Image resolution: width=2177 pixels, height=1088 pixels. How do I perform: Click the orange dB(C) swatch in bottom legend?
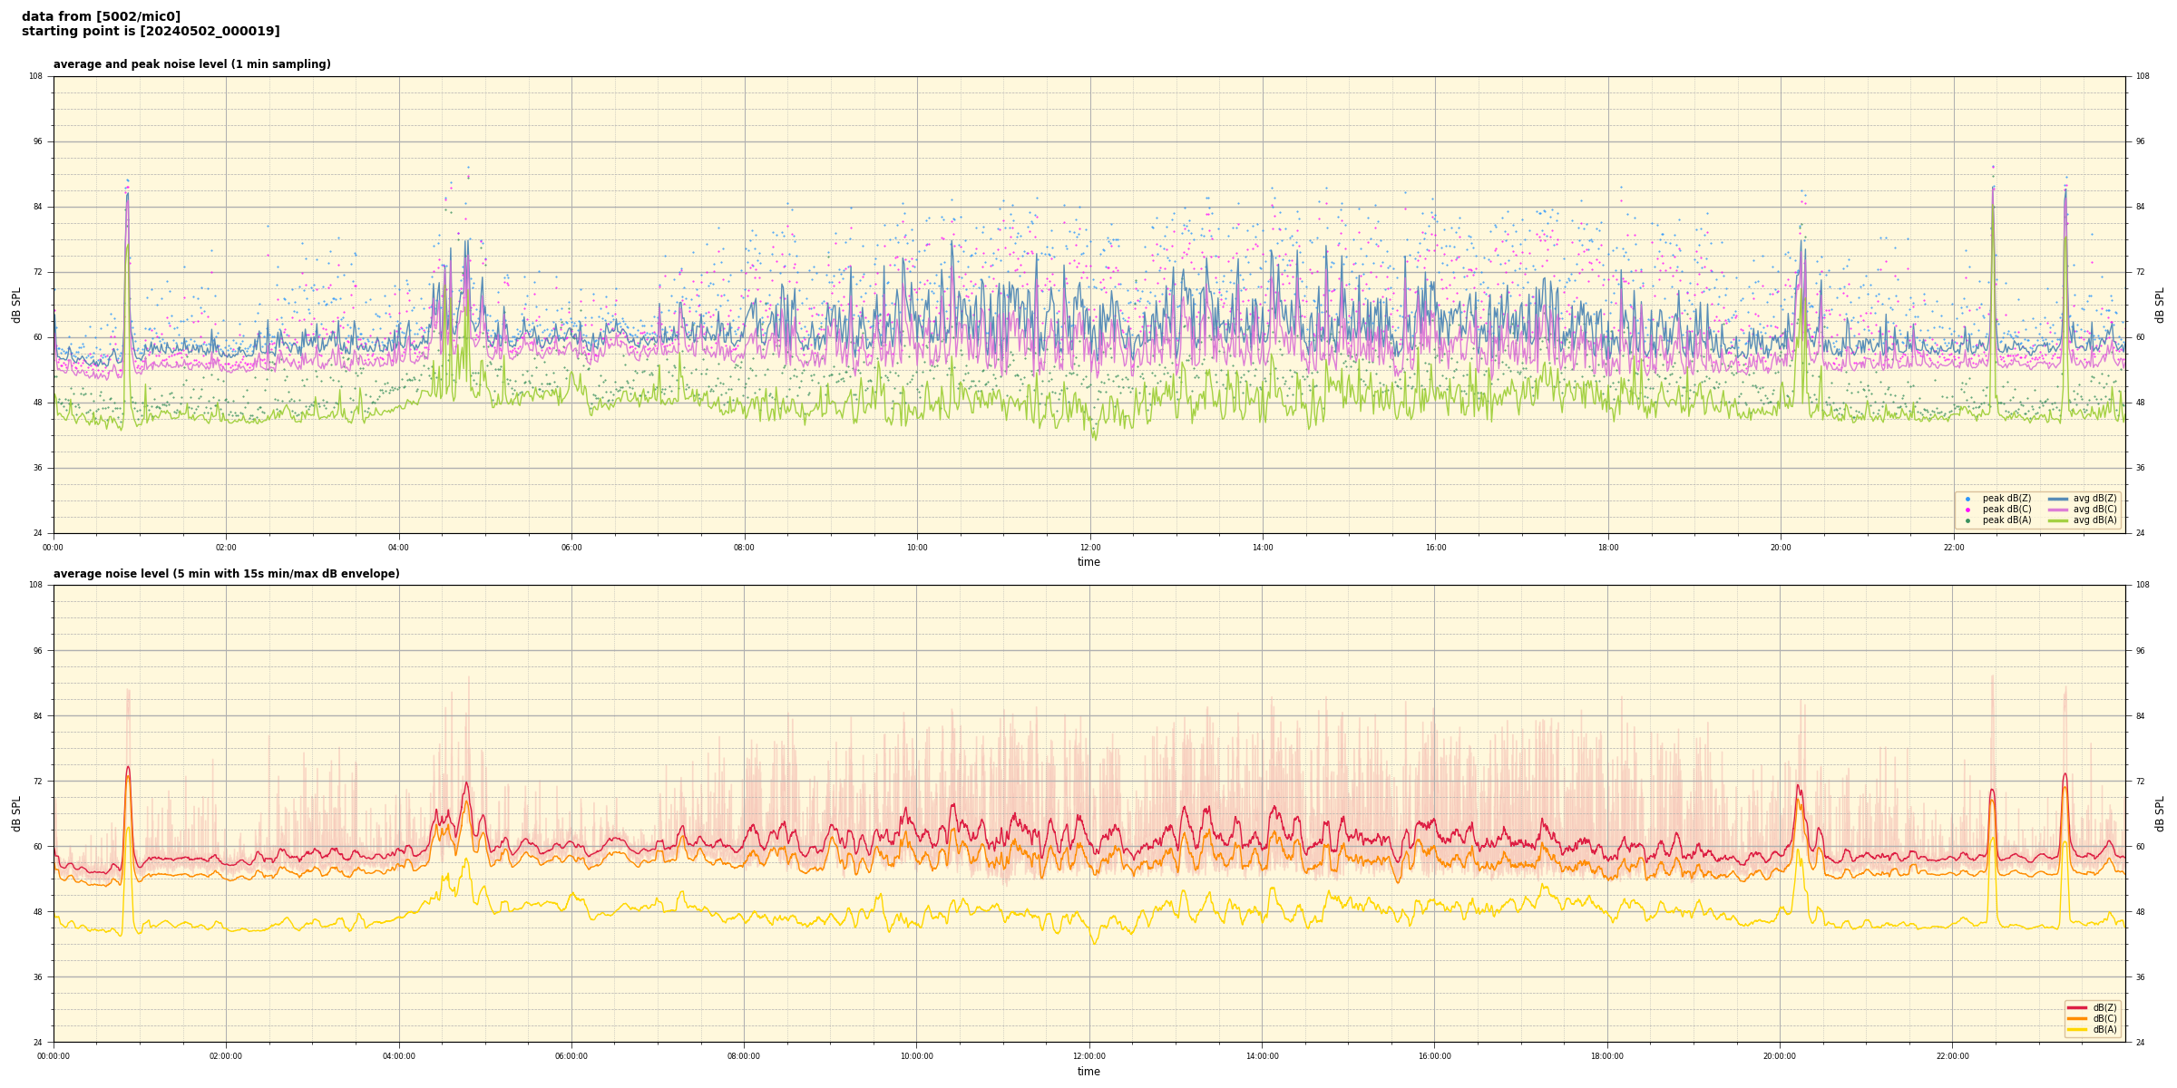coord(2076,1018)
